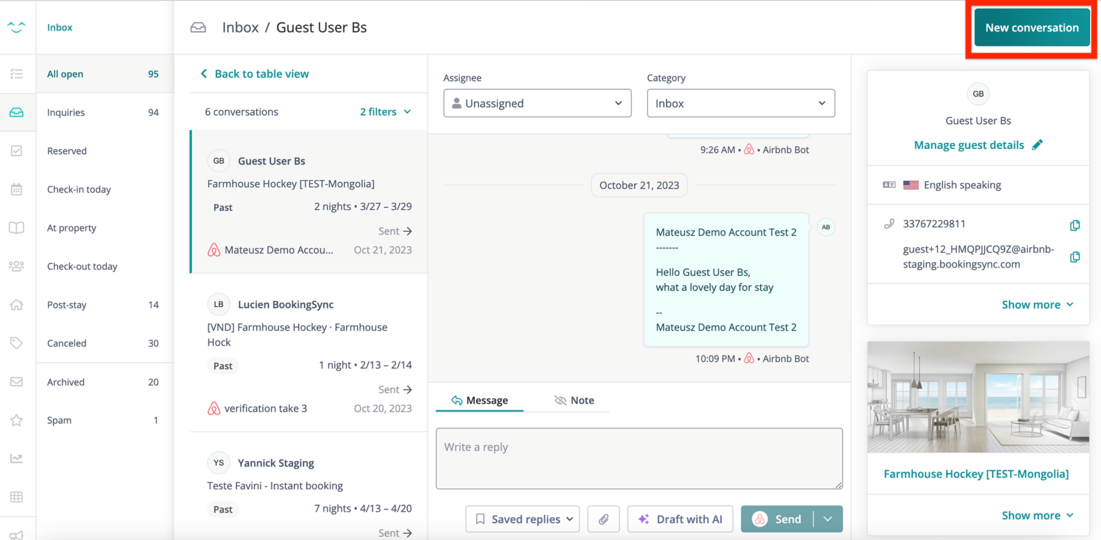Screen dimensions: 1101x540
Task: Click the paperclip attachment button
Action: point(603,519)
